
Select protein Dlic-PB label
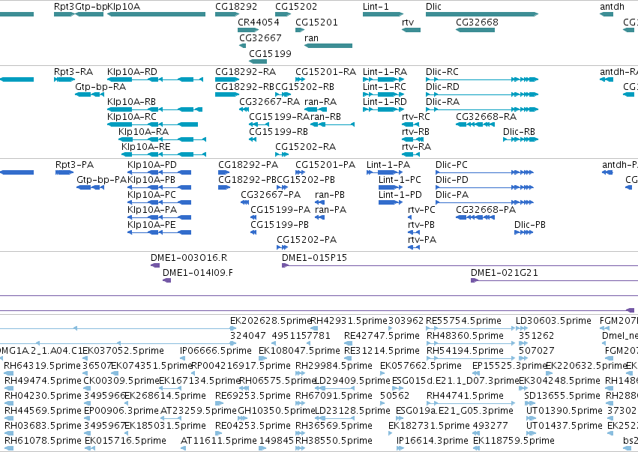[x=530, y=225]
